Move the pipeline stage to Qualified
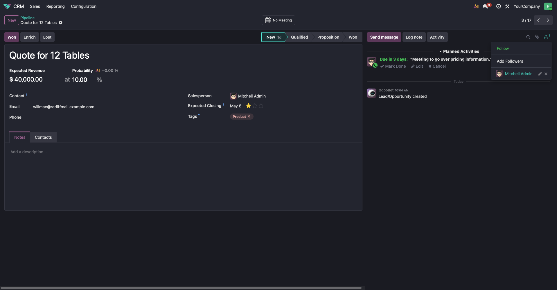Screen dimensions: 557x290 tap(299, 37)
